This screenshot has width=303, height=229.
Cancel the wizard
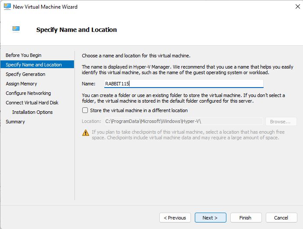point(281,218)
